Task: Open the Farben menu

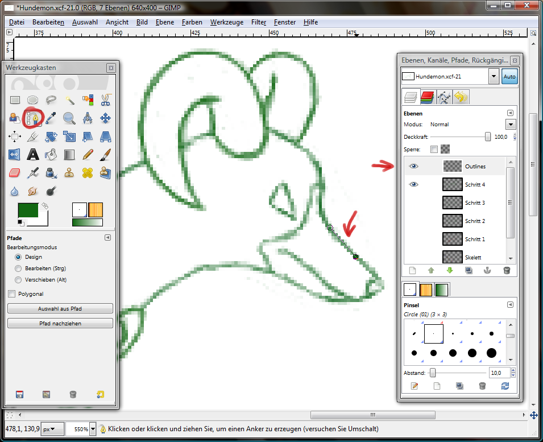Action: (192, 22)
